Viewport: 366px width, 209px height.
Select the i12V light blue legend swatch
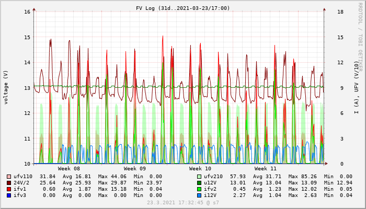(199, 195)
